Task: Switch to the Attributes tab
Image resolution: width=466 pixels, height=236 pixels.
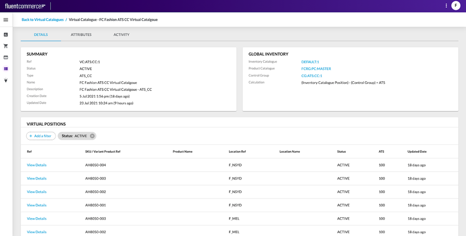Action: pyautogui.click(x=81, y=35)
